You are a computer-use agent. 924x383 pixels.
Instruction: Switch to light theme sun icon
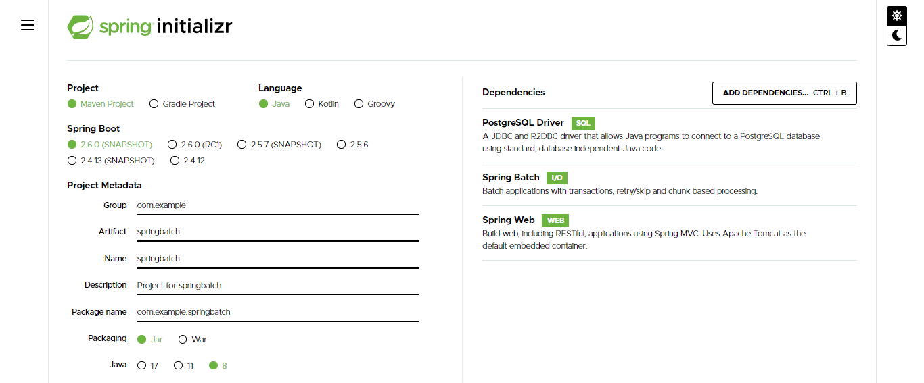[897, 16]
